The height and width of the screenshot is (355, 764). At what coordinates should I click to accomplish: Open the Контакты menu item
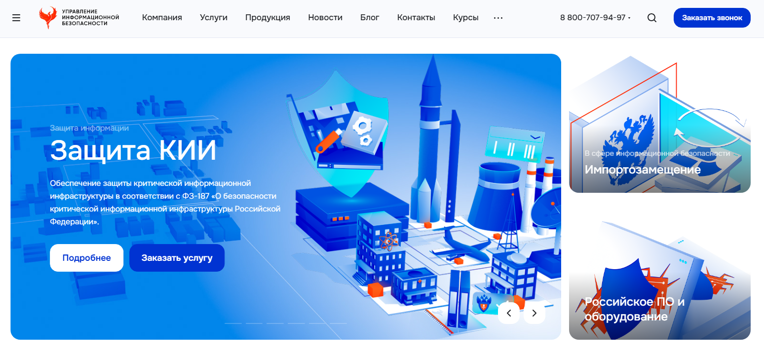click(x=416, y=18)
